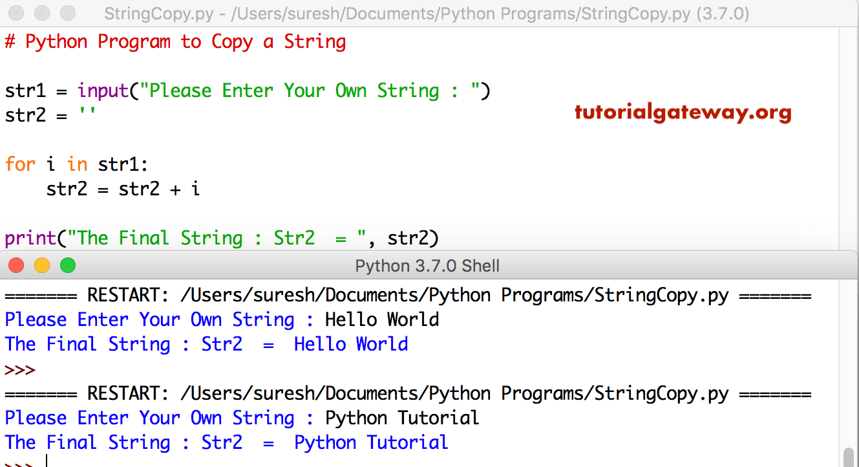859x467 pixels.
Task: Click the red close button on Python Shell
Action: pyautogui.click(x=16, y=265)
